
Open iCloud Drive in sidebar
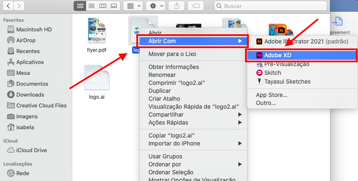click(x=27, y=150)
